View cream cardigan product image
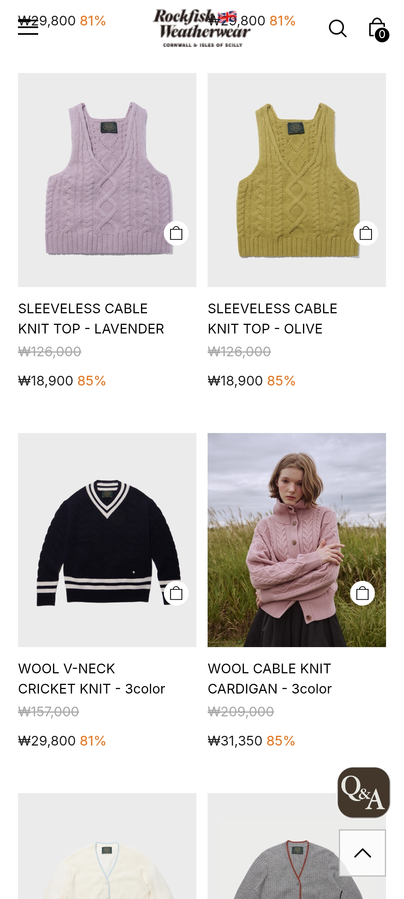The width and height of the screenshot is (404, 899). click(x=107, y=846)
